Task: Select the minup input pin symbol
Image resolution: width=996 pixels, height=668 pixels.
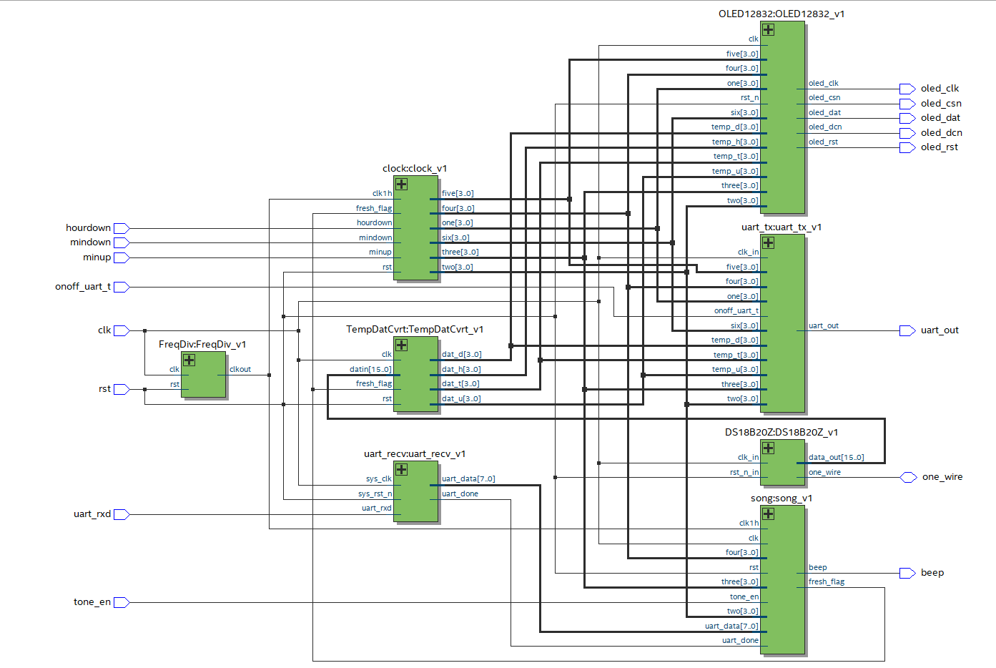Action: click(122, 257)
